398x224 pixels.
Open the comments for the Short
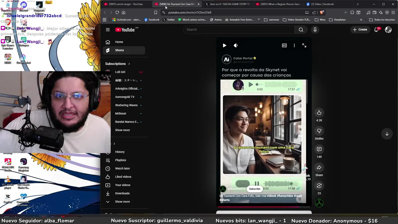319,149
